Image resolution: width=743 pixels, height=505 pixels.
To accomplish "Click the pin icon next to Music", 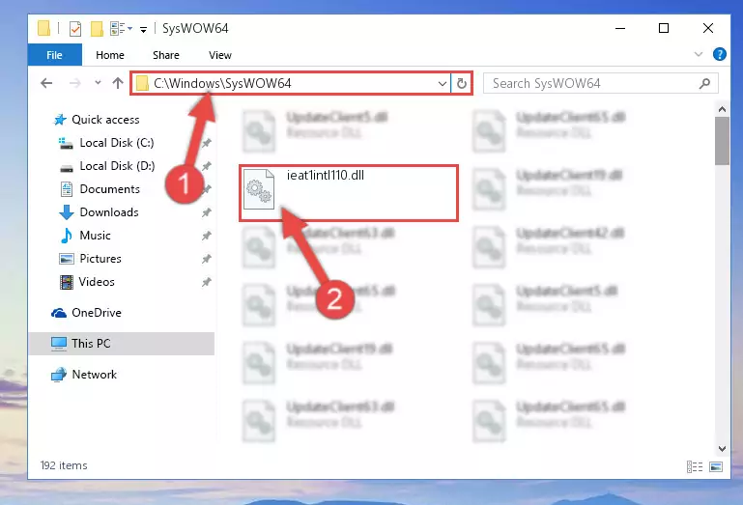I will click(x=206, y=236).
